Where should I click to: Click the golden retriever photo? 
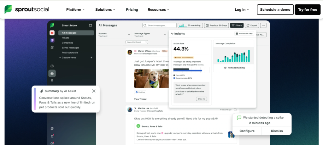coord(151,78)
